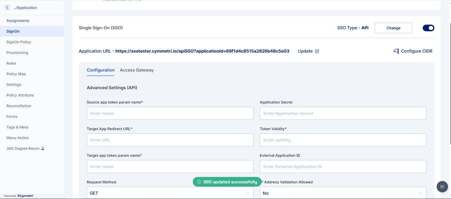
Task: Switch to the Configuration tab
Action: click(x=100, y=70)
